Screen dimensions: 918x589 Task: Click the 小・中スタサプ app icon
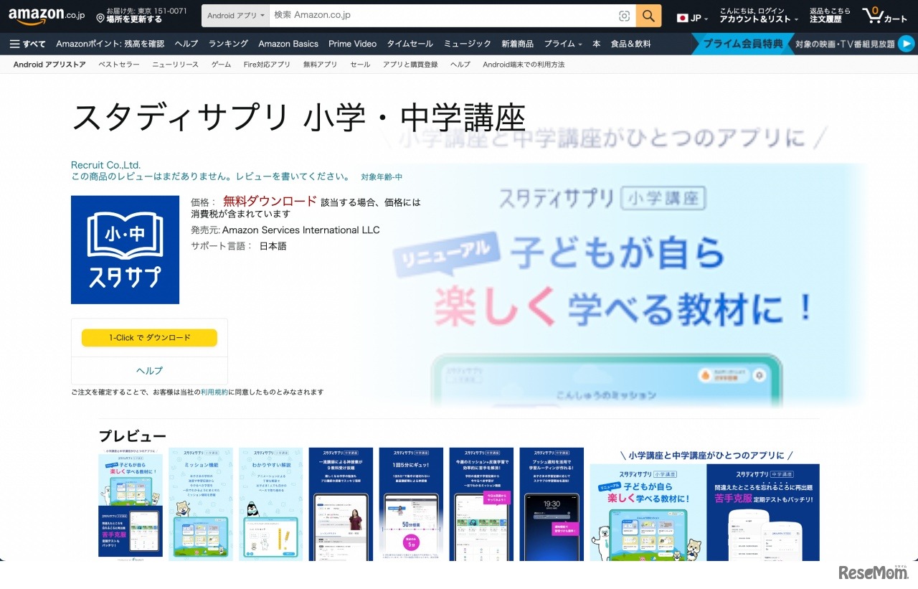(125, 250)
